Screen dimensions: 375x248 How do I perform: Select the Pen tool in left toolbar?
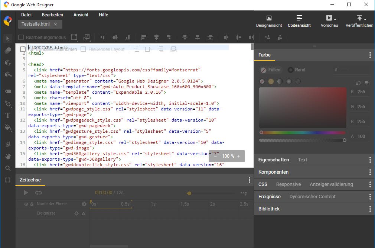(8, 103)
